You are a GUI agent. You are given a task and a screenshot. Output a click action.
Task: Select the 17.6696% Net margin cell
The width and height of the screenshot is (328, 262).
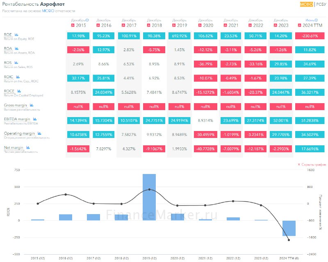310,149
